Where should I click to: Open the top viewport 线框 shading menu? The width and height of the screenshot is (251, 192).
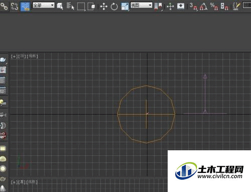coord(33,56)
